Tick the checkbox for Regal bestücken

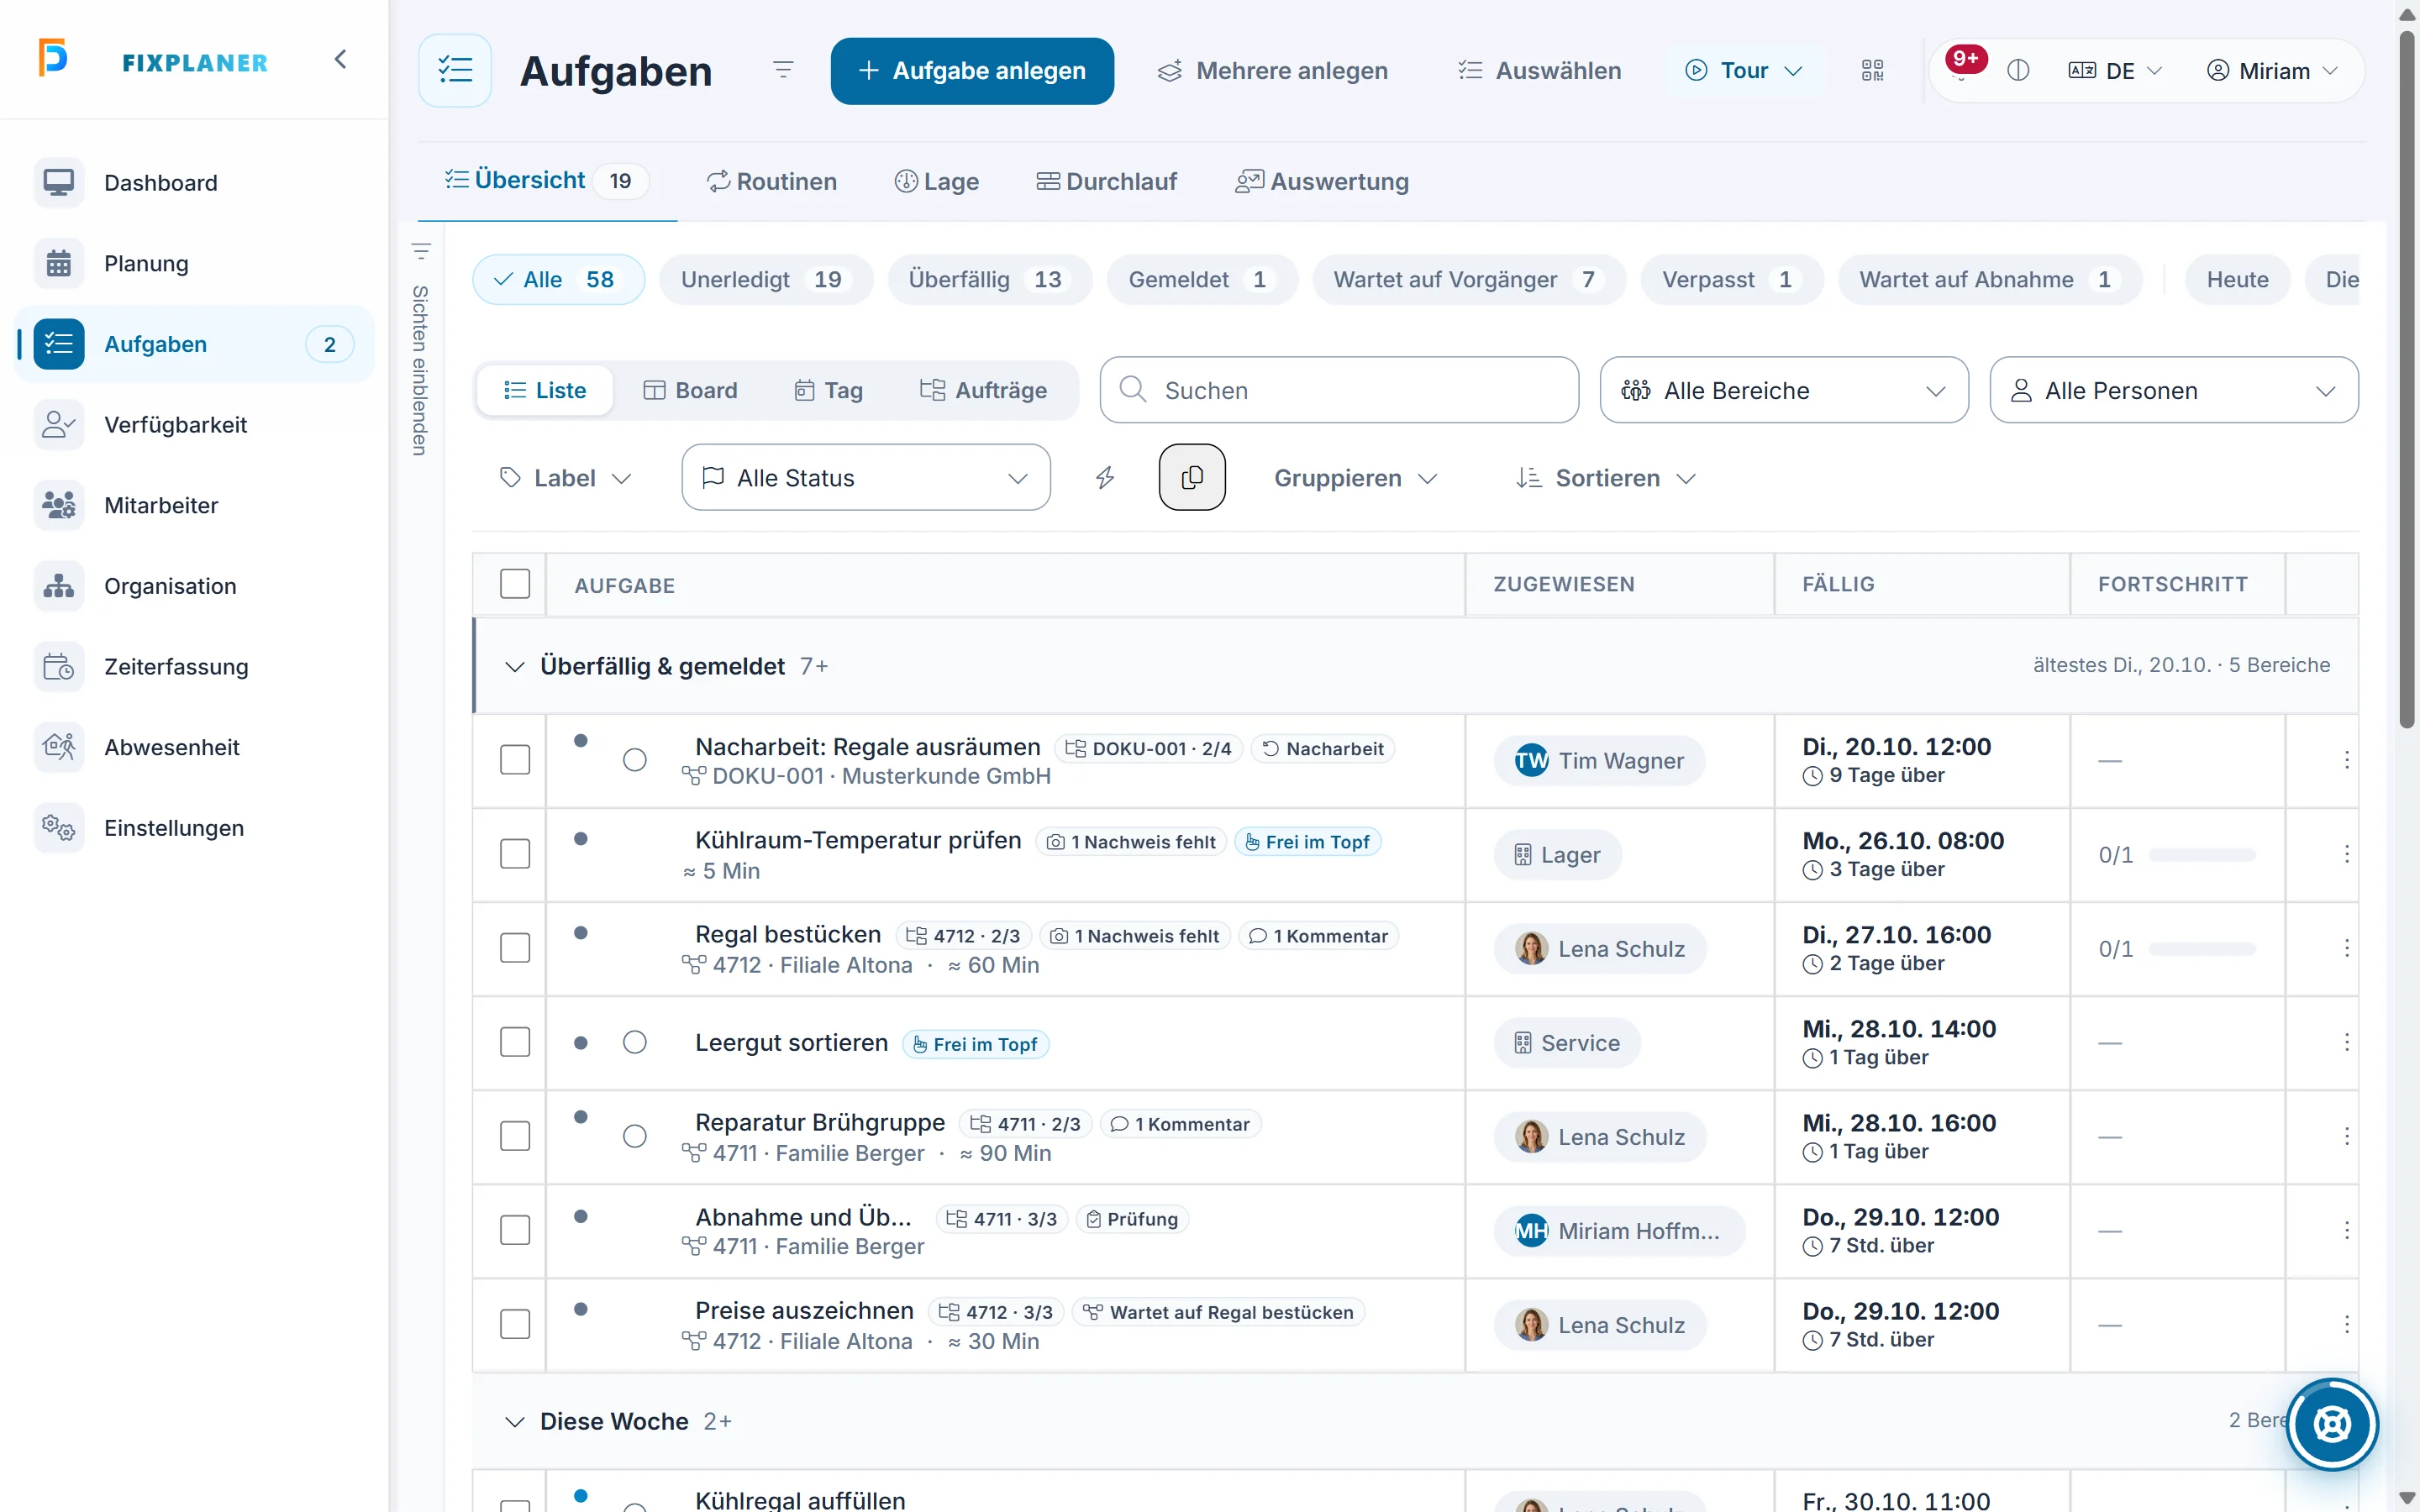[x=515, y=948]
